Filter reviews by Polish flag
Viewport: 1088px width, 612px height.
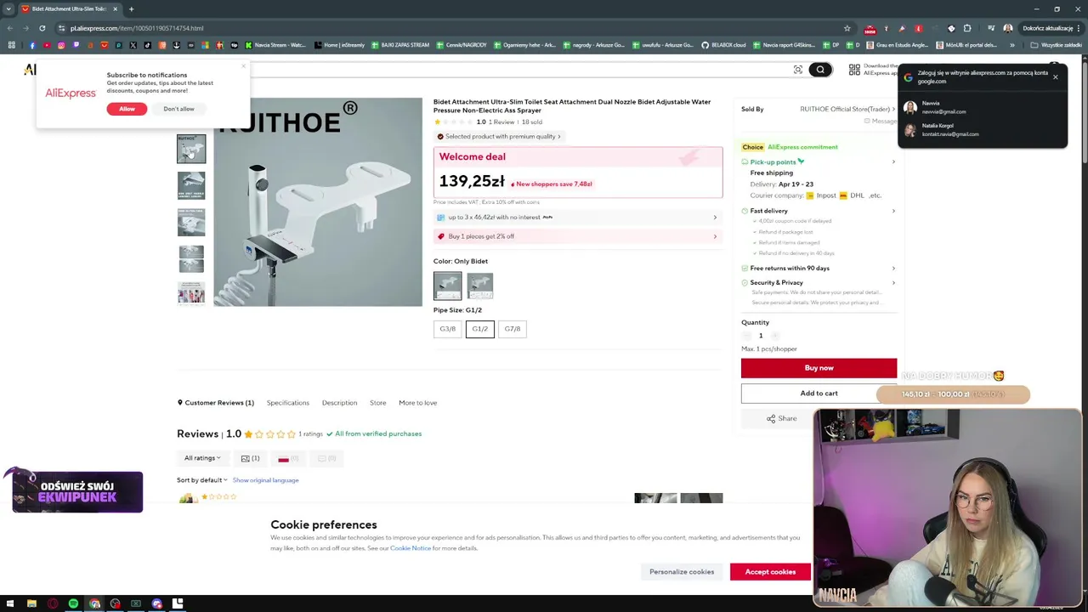pyautogui.click(x=288, y=458)
